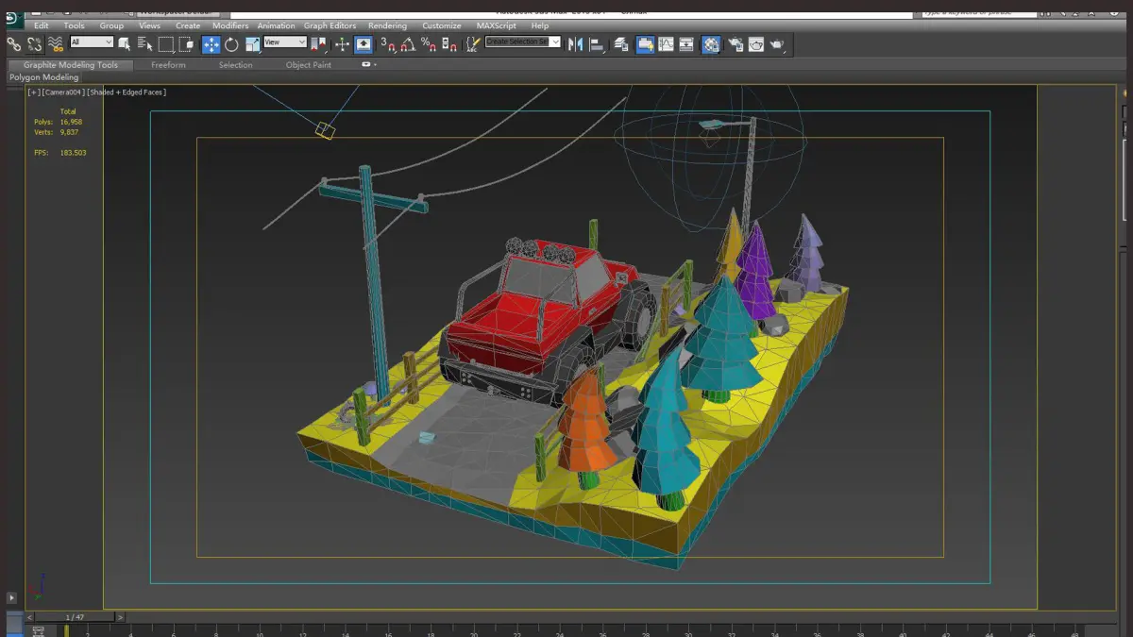Click the time slider showing 1 / 47
The height and width of the screenshot is (637, 1133).
point(74,617)
